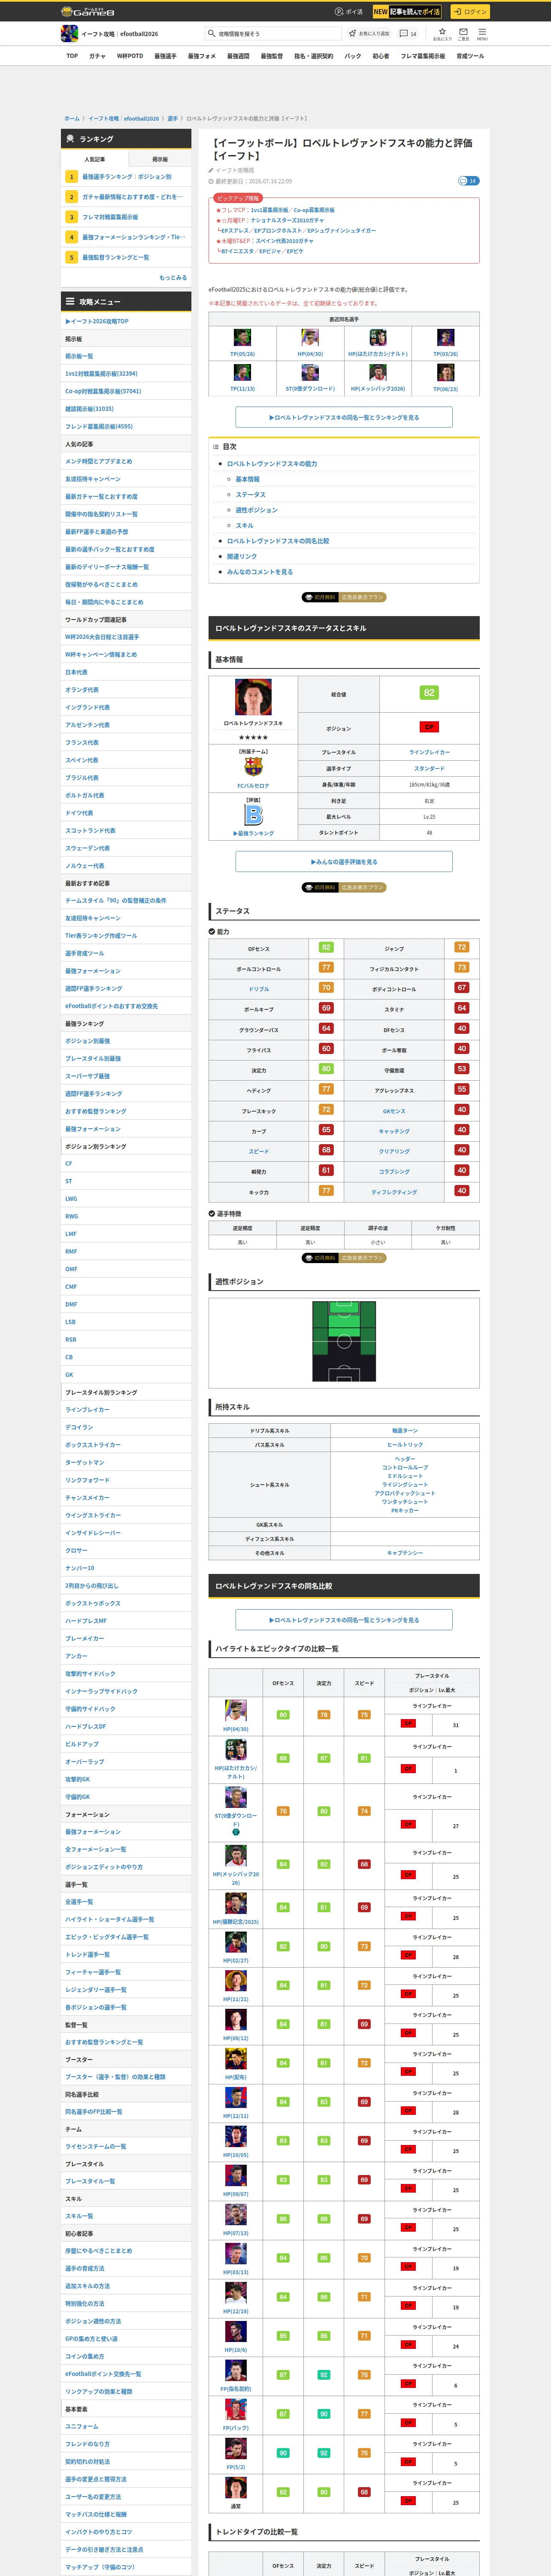The width and height of the screenshot is (551, 2576).
Task: Open the 軸足ターン skill link
Action: (405, 1431)
